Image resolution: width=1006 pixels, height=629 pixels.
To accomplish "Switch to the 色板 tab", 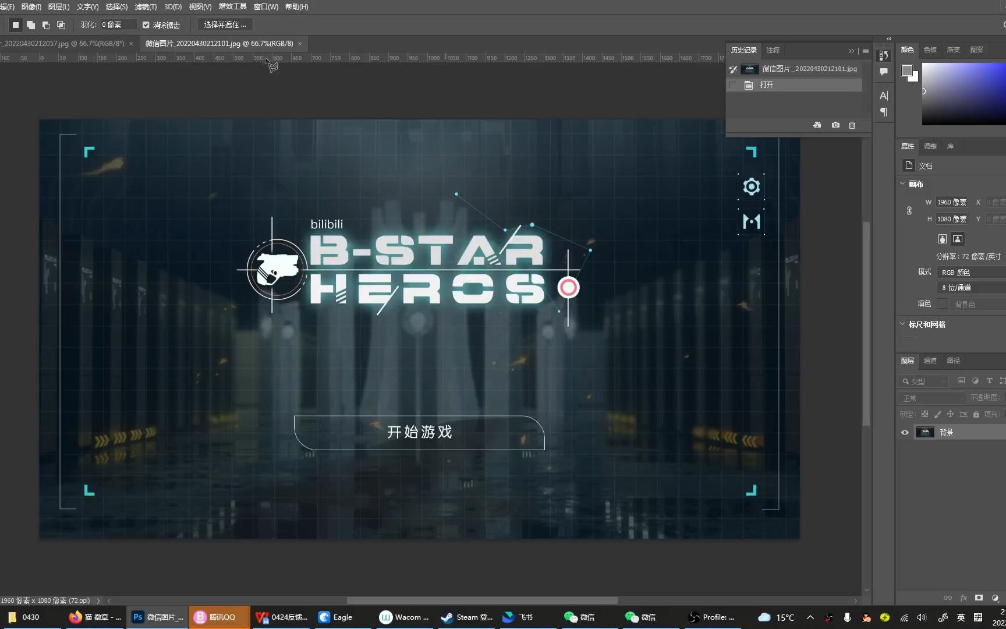I will coord(930,50).
